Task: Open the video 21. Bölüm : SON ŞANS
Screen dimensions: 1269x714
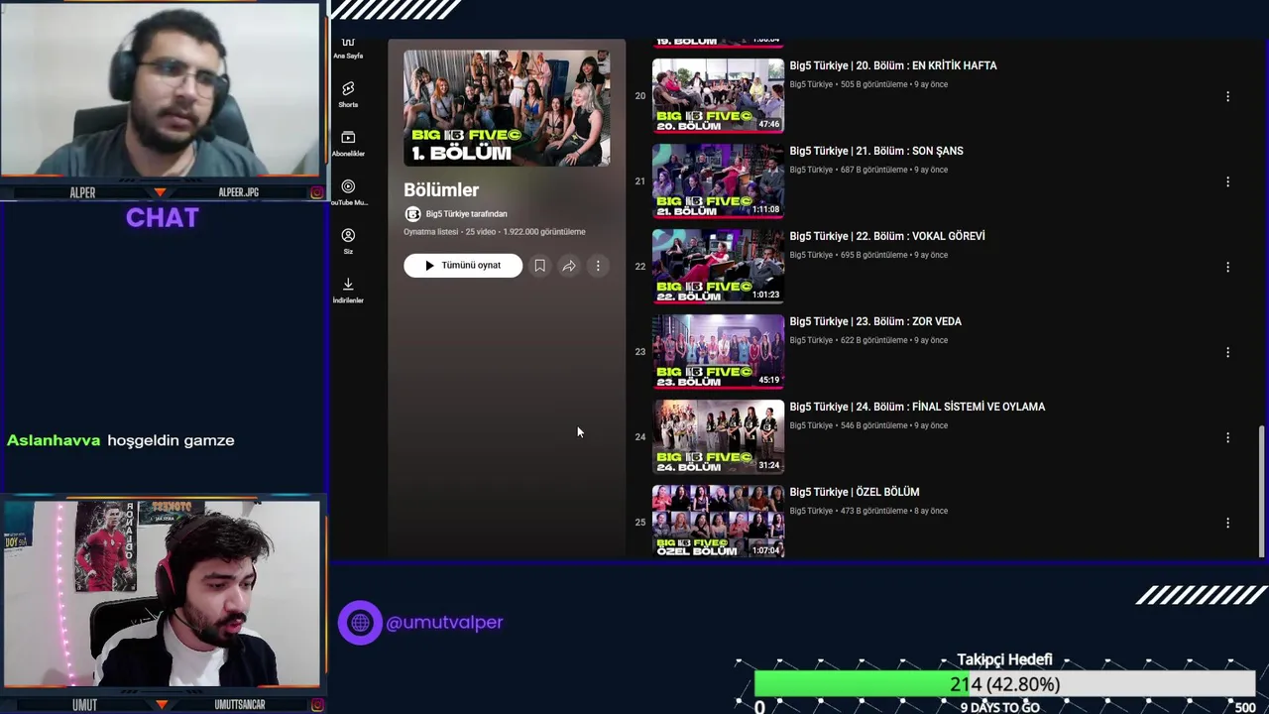Action: click(876, 151)
